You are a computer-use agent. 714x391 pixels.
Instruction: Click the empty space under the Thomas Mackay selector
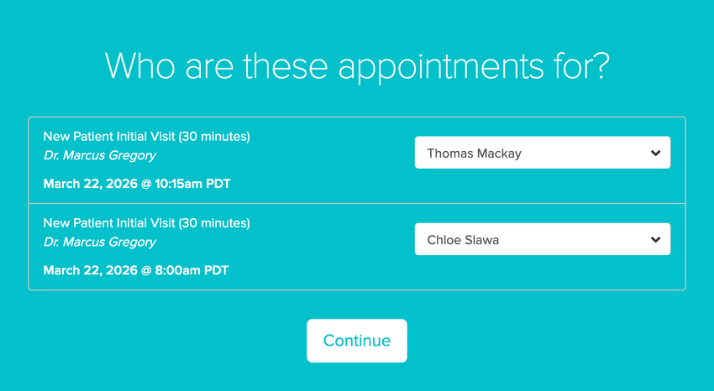542,186
